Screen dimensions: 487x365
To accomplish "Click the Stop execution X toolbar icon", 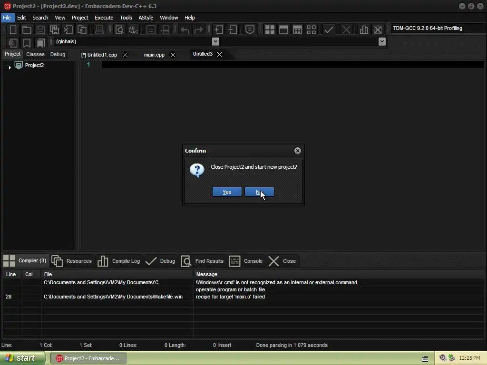I will (346, 30).
